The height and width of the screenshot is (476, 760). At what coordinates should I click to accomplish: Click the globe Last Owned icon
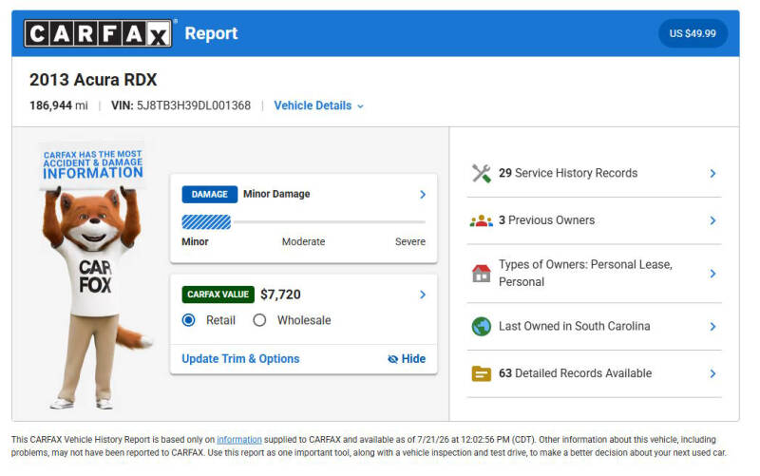[482, 326]
